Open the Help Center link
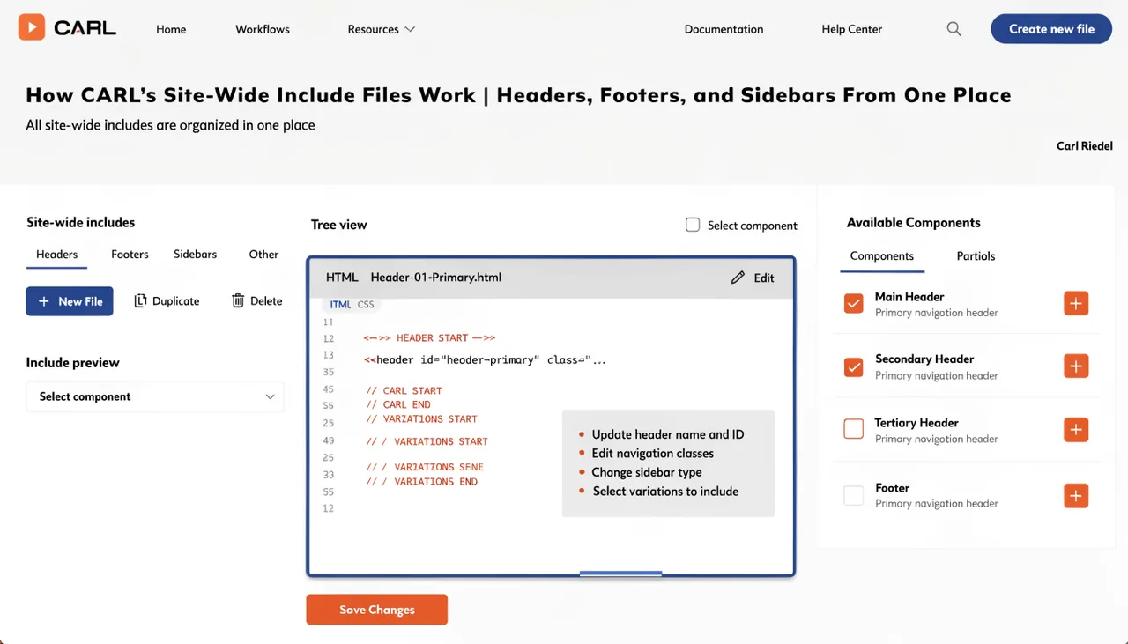Viewport: 1128px width, 644px height. 851,29
